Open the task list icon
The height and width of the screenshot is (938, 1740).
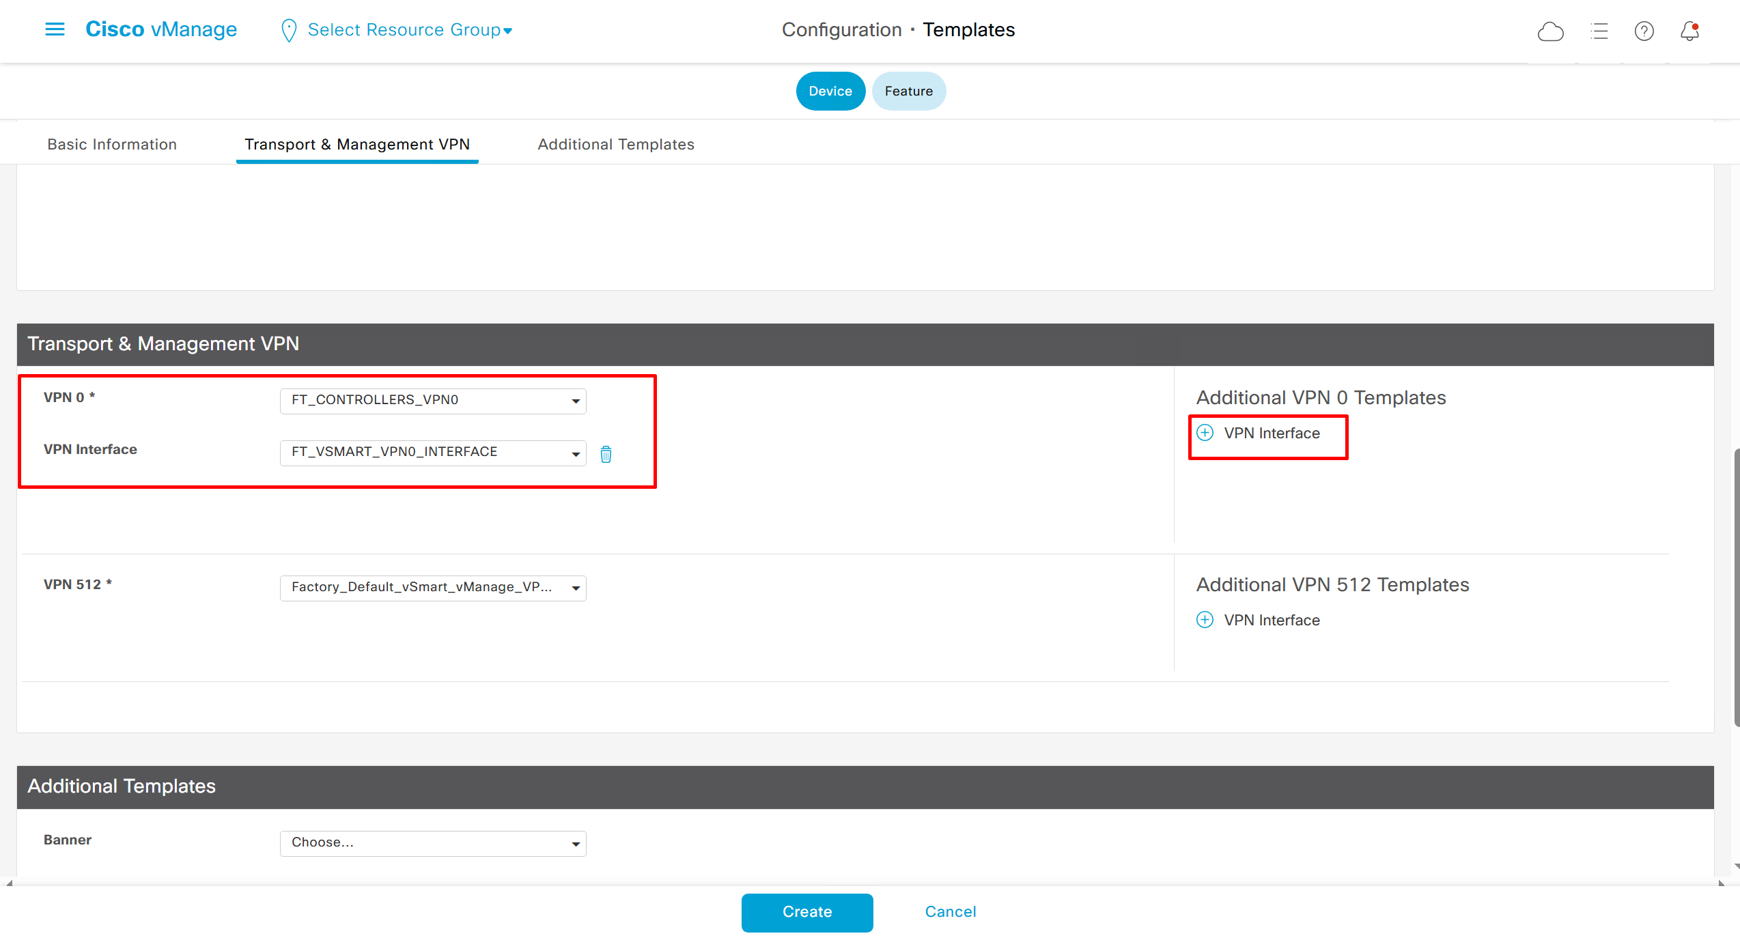coord(1599,31)
